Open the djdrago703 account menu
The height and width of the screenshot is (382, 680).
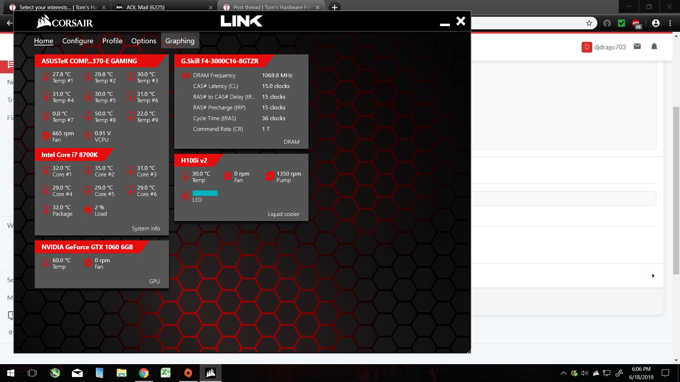[604, 47]
